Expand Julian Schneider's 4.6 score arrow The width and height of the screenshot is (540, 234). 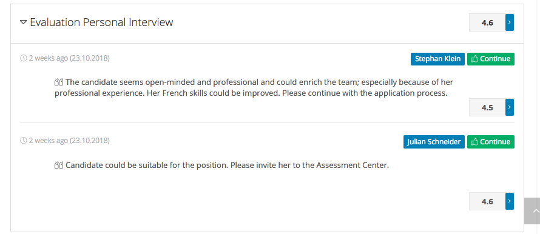509,201
